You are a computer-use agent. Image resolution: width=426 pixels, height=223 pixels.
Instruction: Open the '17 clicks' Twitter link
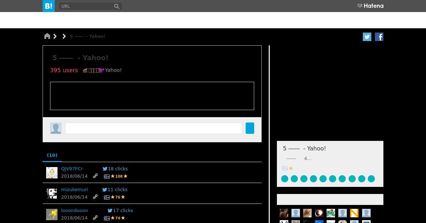point(120,210)
